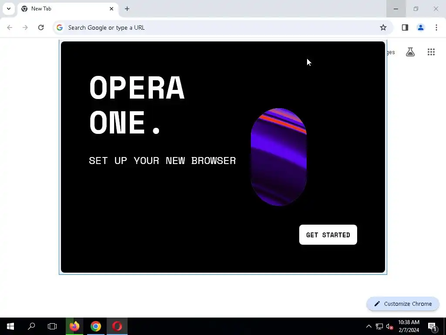Close the New Tab tab

coord(111,9)
